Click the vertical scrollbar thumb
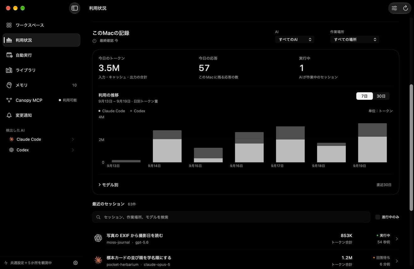Viewport: 414px width, 269px height. pyautogui.click(x=411, y=147)
